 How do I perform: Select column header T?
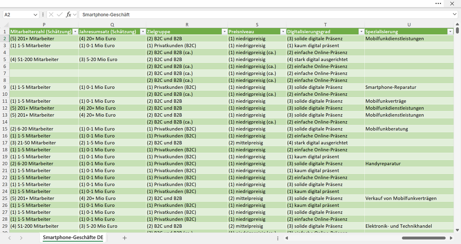325,25
